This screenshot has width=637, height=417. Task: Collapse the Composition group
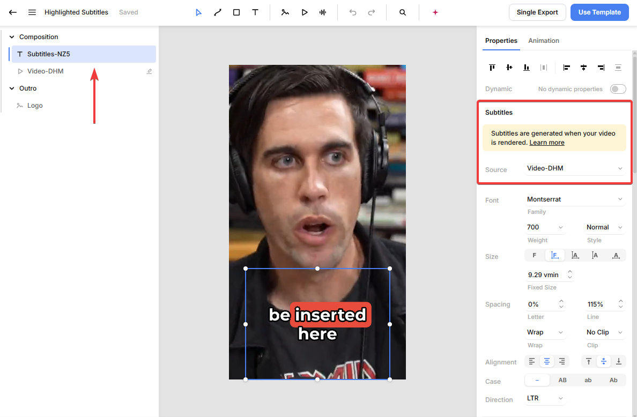[12, 37]
